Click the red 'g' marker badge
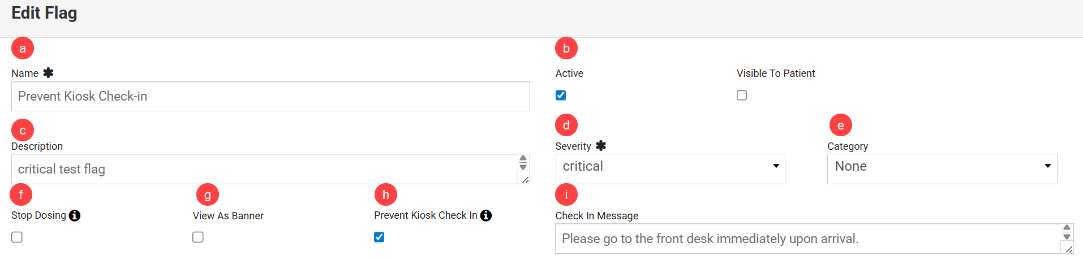The width and height of the screenshot is (1083, 260). 208,195
